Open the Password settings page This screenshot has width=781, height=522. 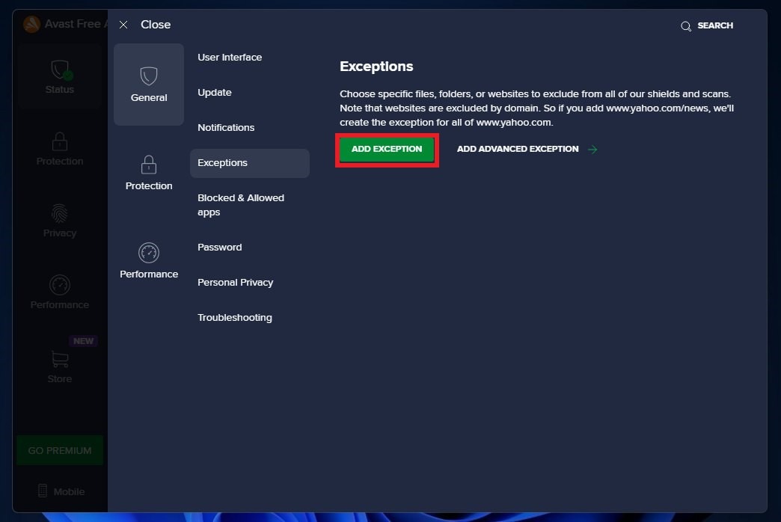click(219, 248)
